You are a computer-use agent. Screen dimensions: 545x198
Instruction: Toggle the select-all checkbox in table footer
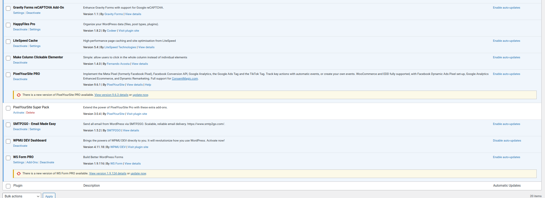click(8, 186)
